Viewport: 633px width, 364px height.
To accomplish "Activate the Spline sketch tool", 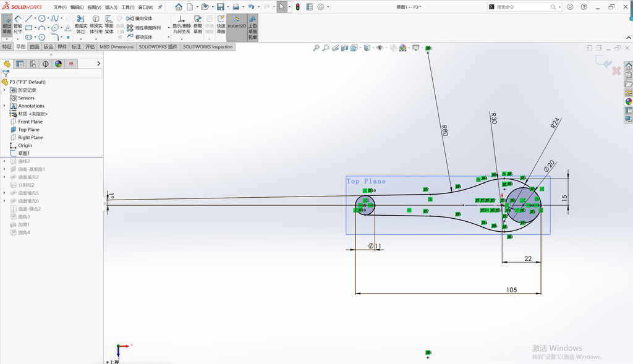I will 55,19.
